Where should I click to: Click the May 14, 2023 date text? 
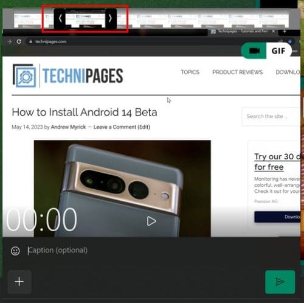(27, 127)
